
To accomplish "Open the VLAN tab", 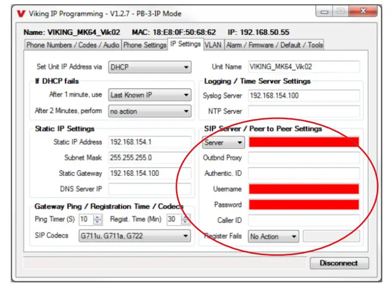I will click(x=213, y=45).
